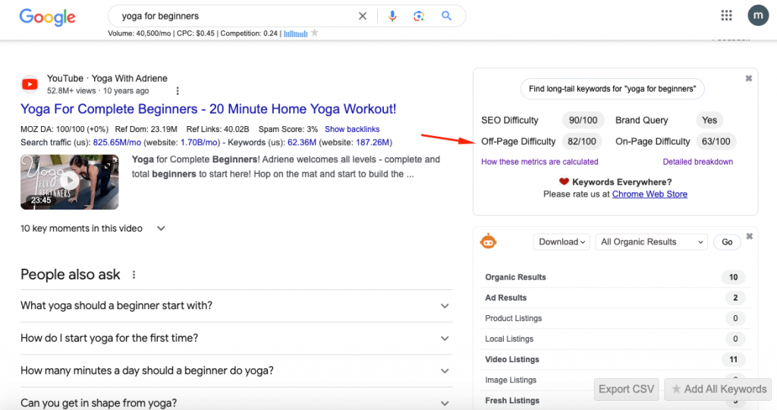
Task: Click the On-Page Difficulty 63/100 value
Action: [716, 142]
